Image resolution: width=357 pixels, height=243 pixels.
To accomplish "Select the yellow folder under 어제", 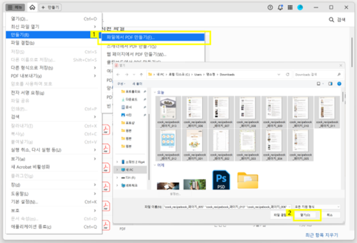I will [x=248, y=180].
